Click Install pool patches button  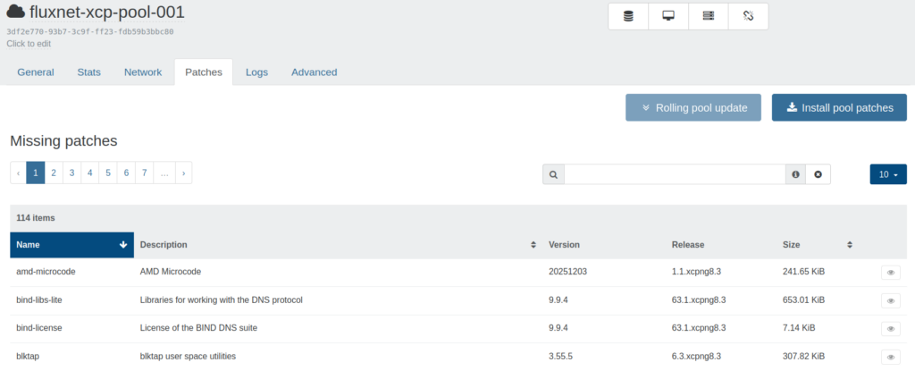(839, 108)
